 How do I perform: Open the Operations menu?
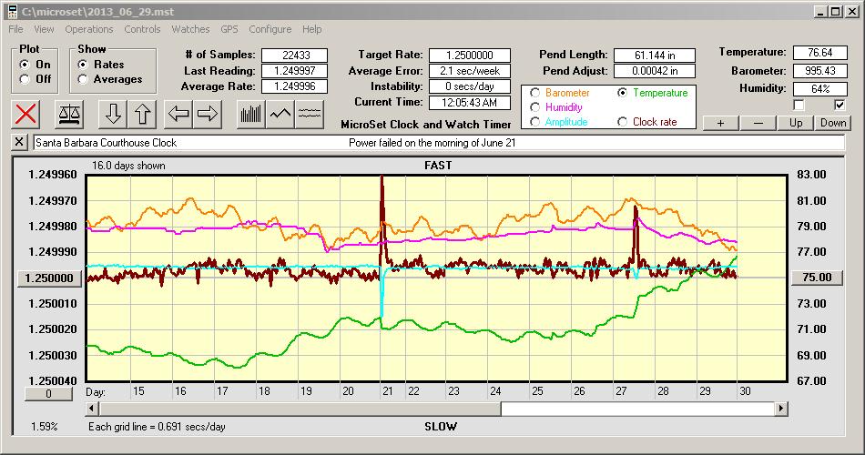pyautogui.click(x=89, y=29)
